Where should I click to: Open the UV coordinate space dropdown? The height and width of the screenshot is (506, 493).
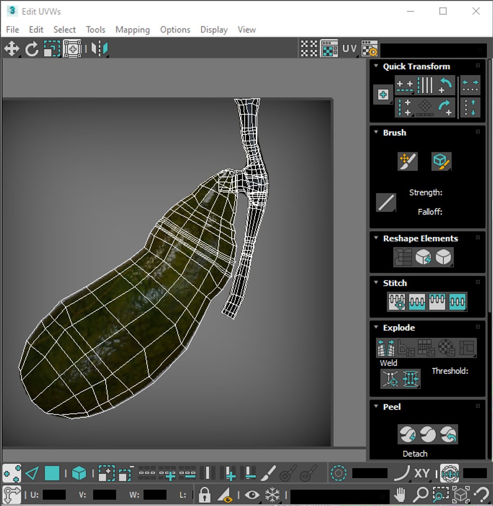(349, 49)
